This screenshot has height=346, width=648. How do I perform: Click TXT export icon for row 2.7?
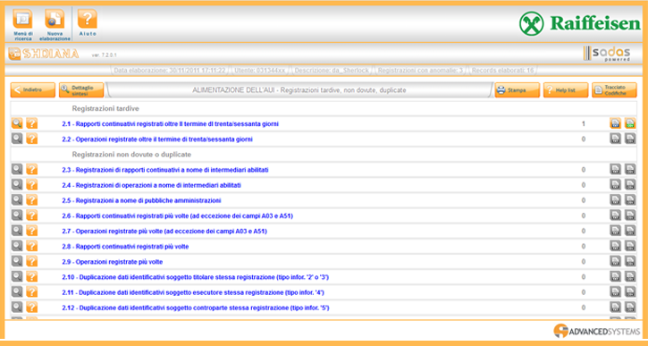click(615, 231)
